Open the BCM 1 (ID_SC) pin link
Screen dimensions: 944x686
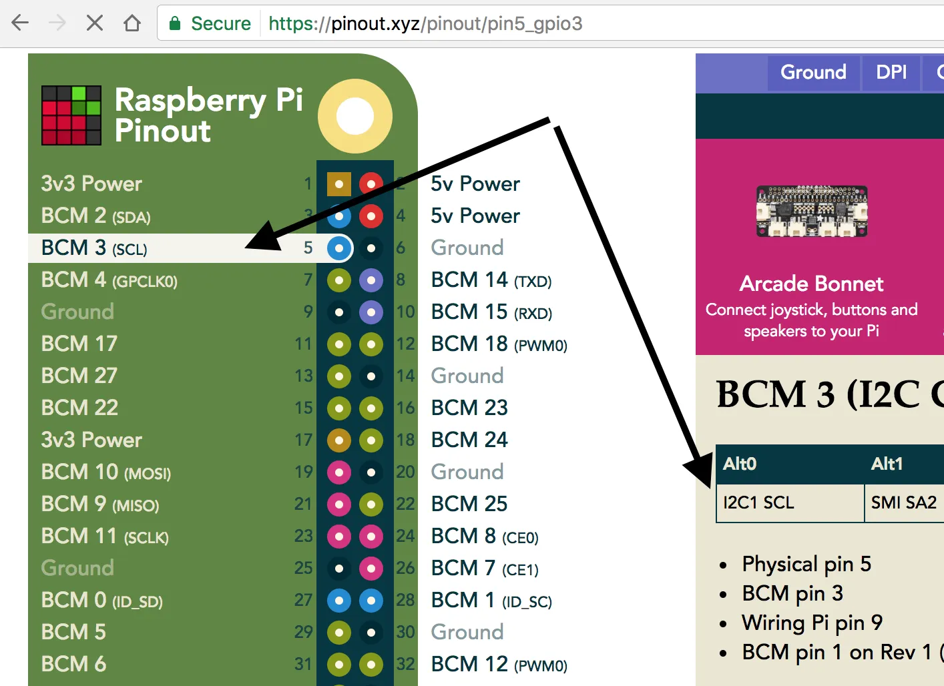[x=491, y=601]
